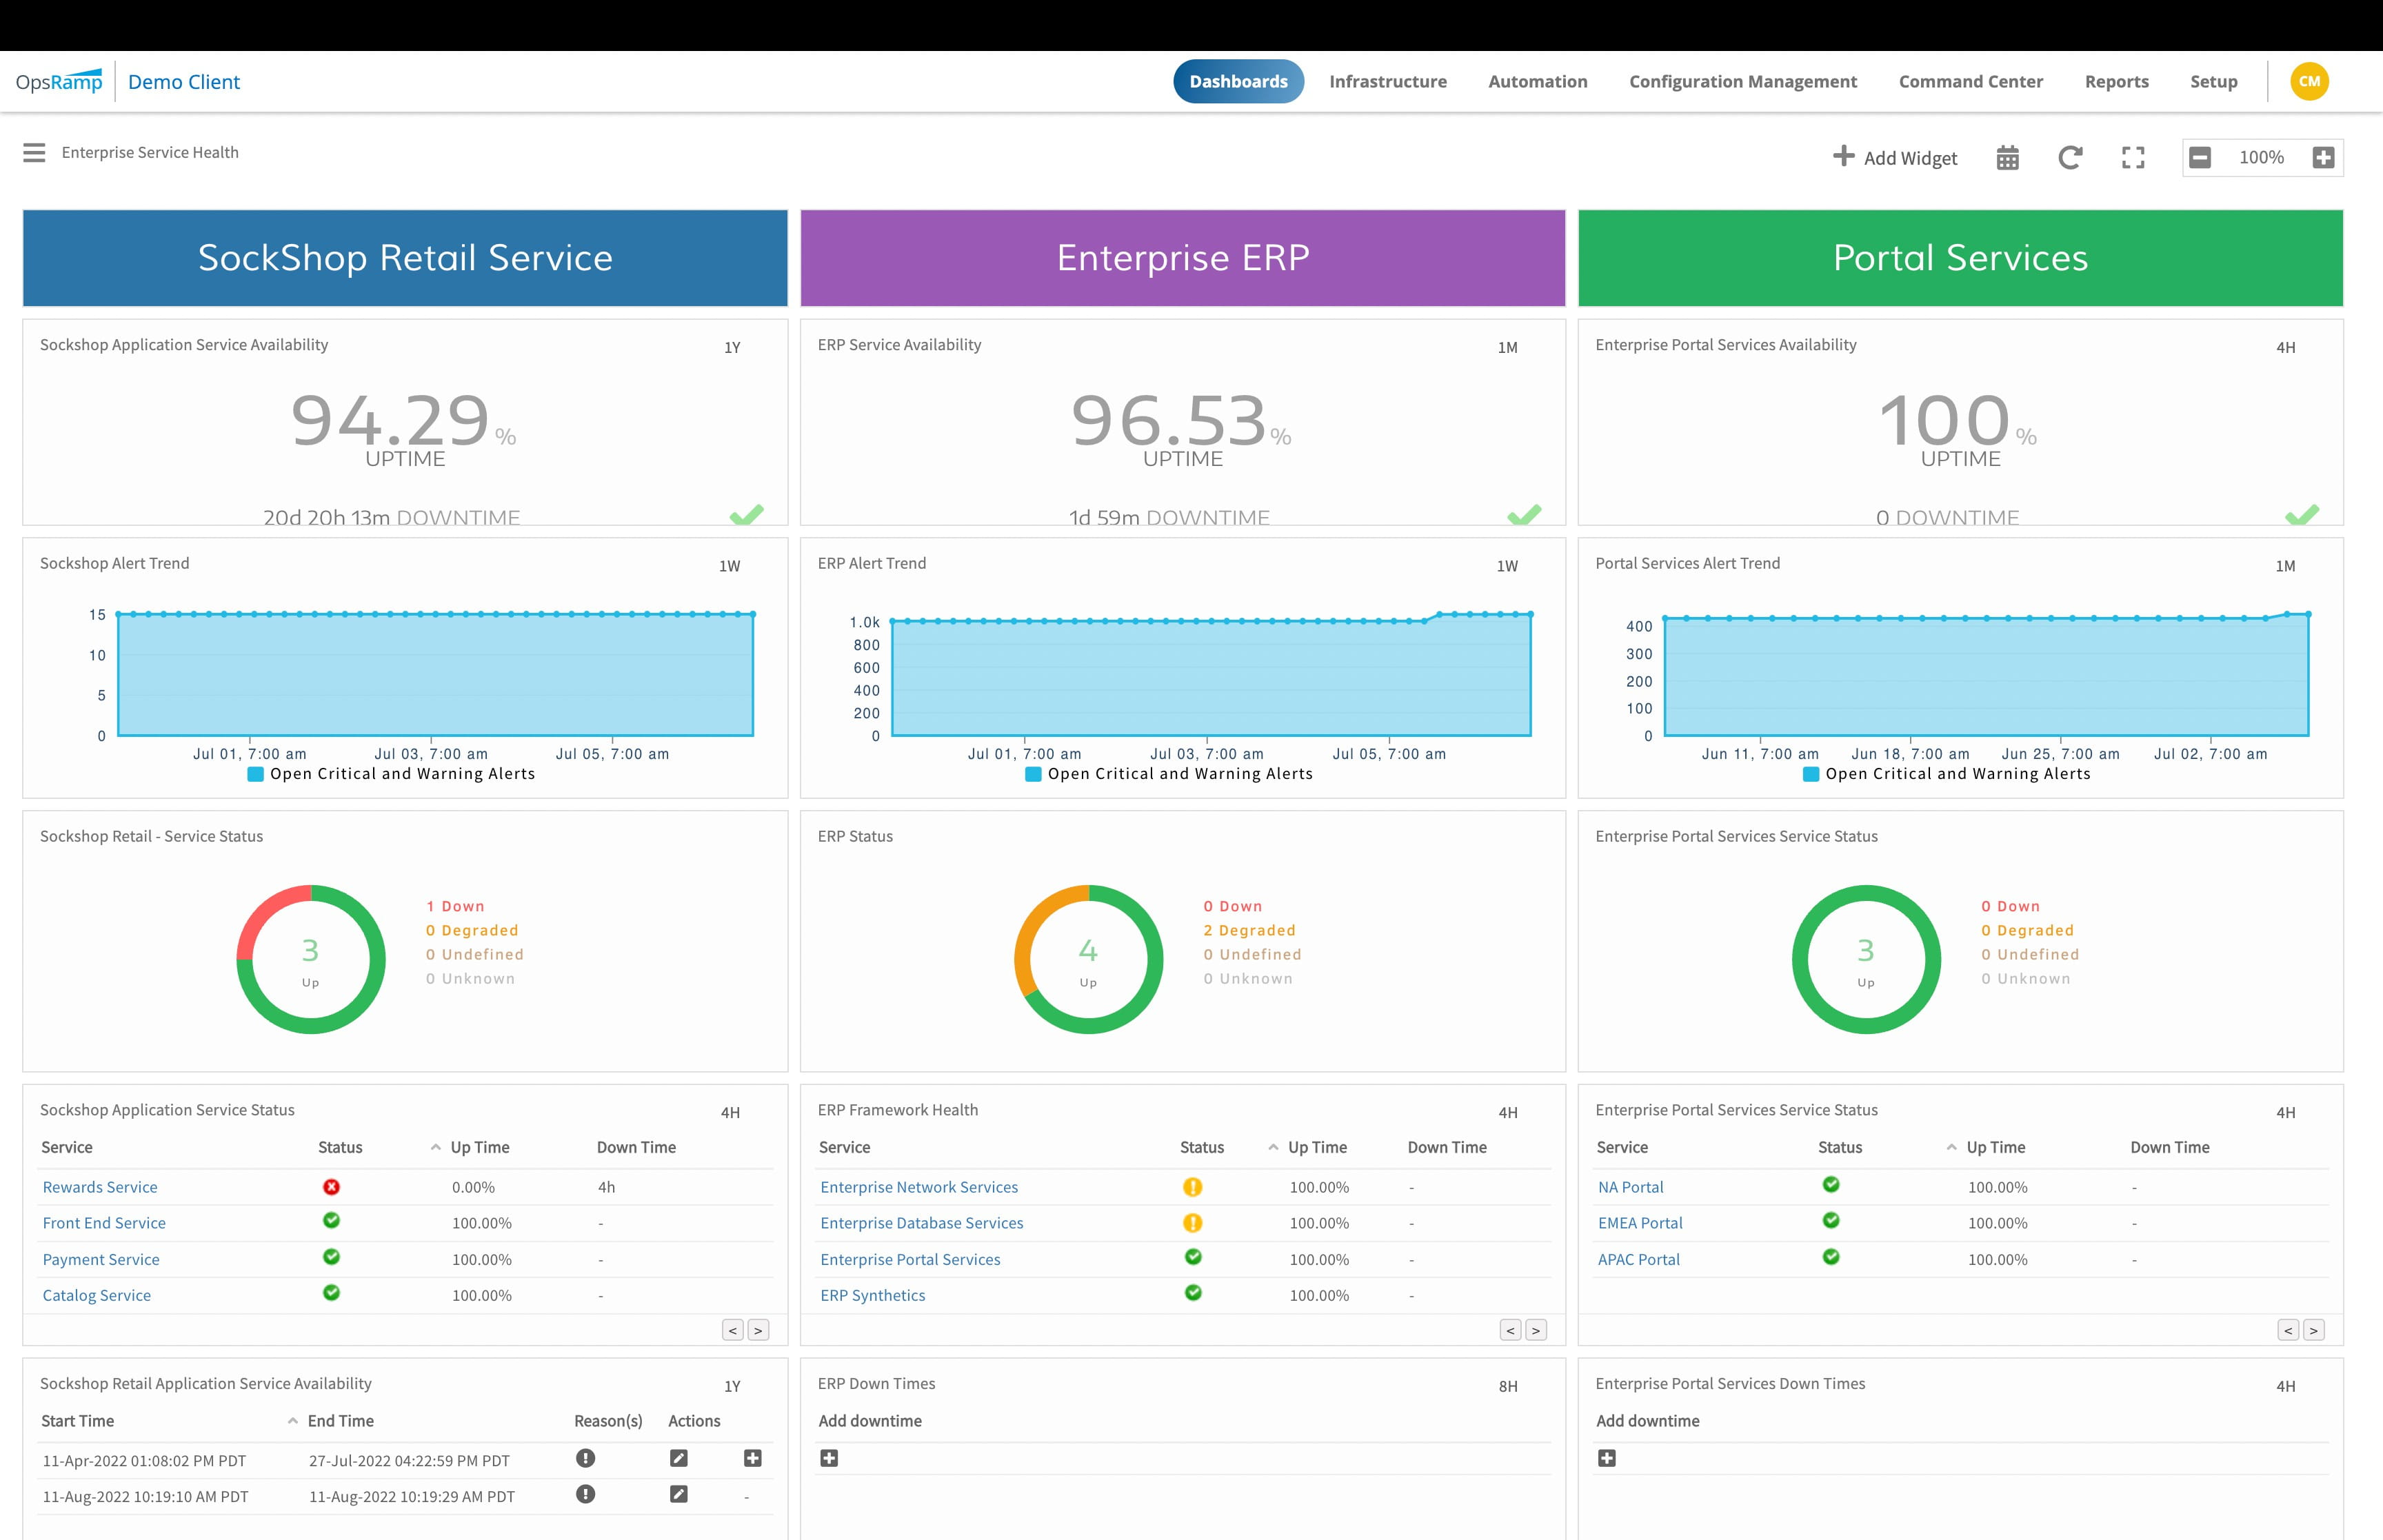
Task: Toggle the Sockshop Alert Trend legend visibility
Action: tap(394, 773)
